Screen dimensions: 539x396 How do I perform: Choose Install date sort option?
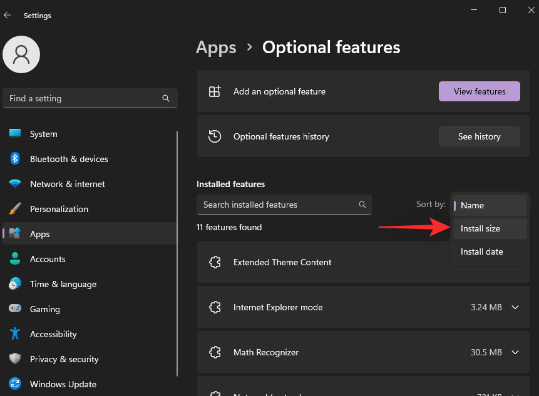click(490, 251)
